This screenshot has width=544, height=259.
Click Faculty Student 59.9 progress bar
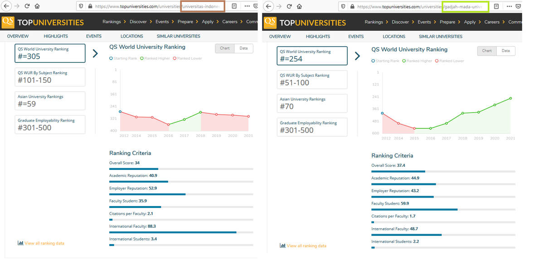(443, 209)
